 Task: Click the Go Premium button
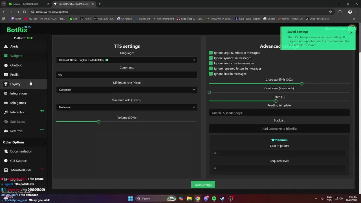(x=335, y=29)
